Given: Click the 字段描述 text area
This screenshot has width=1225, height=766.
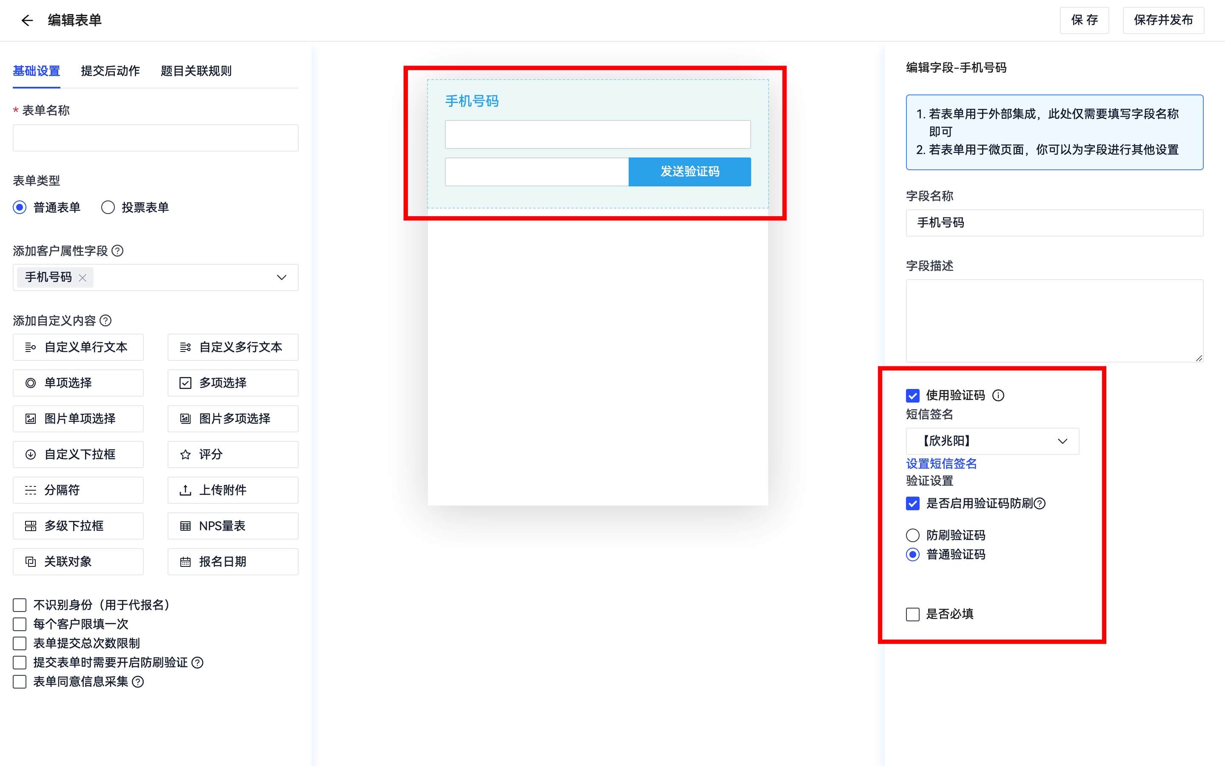Looking at the screenshot, I should click(1054, 321).
